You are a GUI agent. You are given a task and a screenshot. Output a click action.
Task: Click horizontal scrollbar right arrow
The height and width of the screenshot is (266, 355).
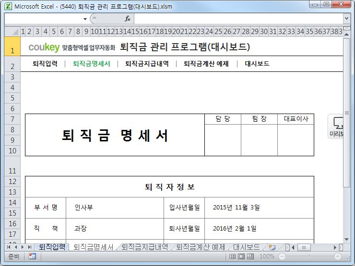335,247
